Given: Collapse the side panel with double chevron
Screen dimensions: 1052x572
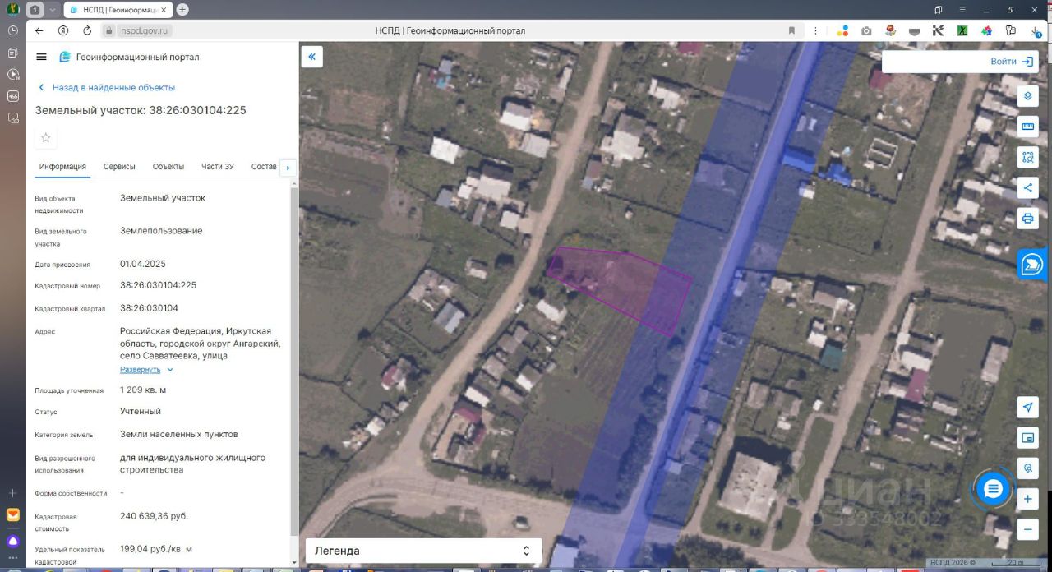Looking at the screenshot, I should tap(311, 57).
